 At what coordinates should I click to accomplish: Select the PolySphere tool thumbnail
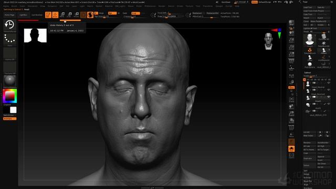click(x=310, y=65)
